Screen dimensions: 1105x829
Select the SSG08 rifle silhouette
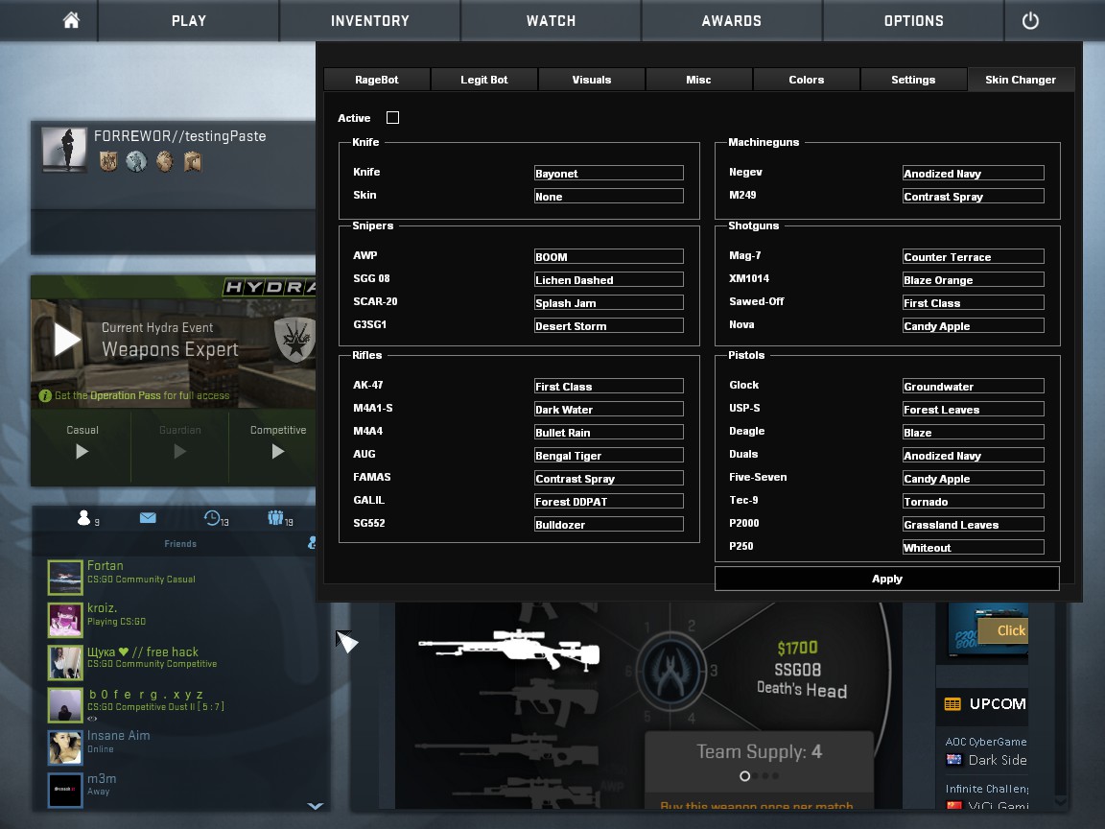tap(508, 650)
